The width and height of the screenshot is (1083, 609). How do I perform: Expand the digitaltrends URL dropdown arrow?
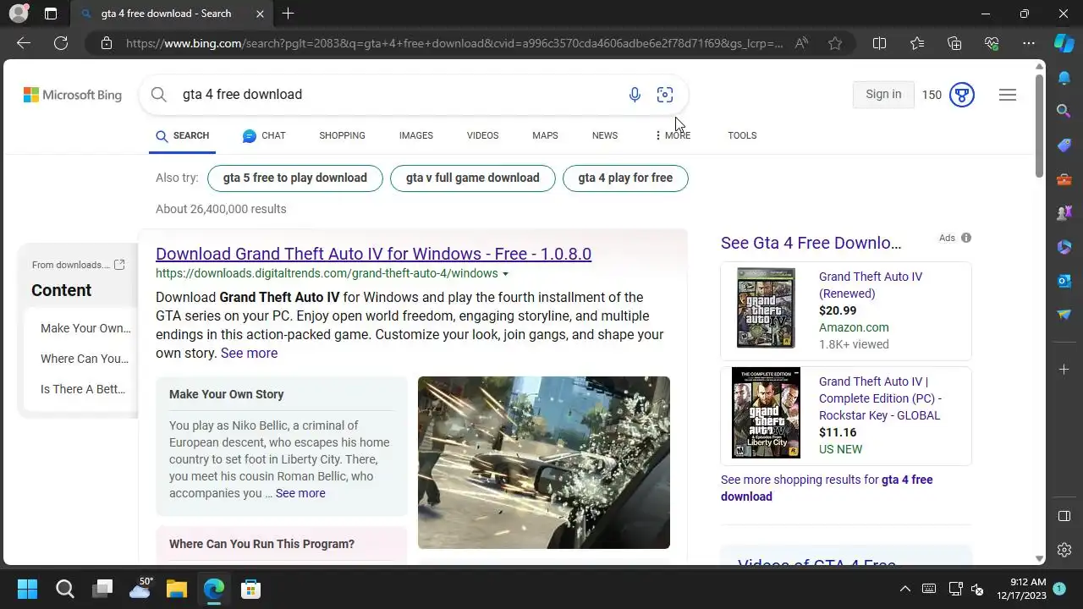(x=505, y=274)
